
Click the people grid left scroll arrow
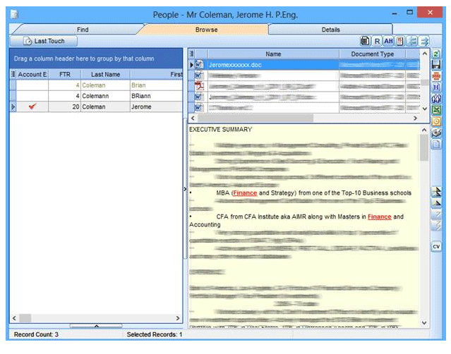coord(14,318)
